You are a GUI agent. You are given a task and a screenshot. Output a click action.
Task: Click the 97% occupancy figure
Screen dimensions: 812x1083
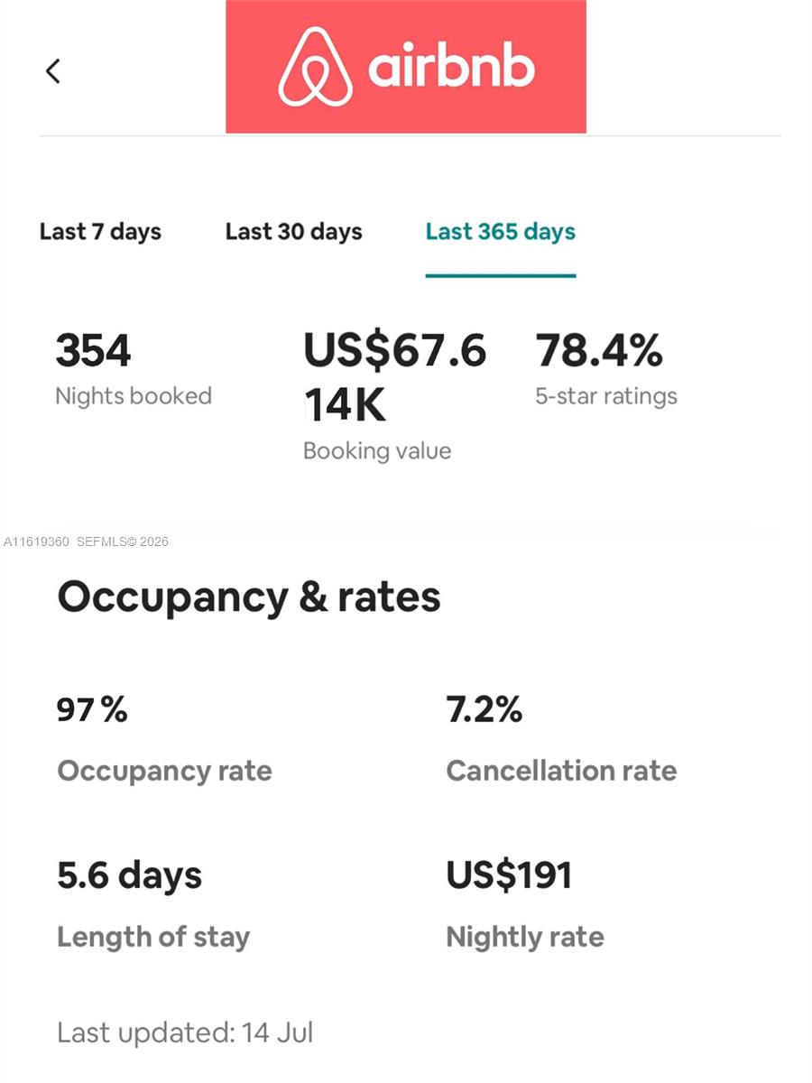[92, 710]
